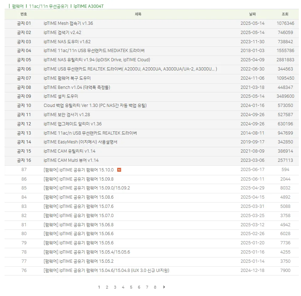Open firmware 15.05.4/15.05.6 post

point(87,252)
